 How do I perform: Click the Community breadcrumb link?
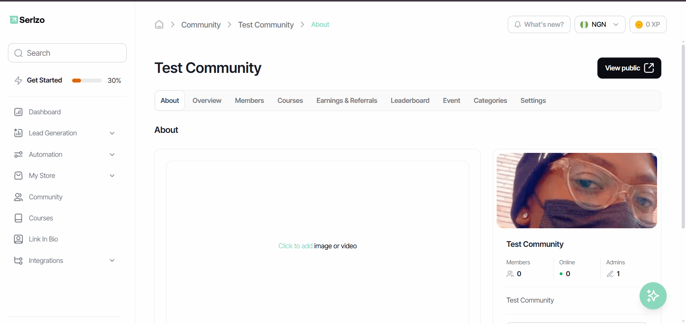[201, 25]
